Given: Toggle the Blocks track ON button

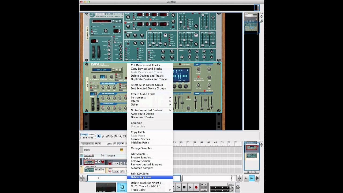Looking at the screenshot, I should coord(122,150).
